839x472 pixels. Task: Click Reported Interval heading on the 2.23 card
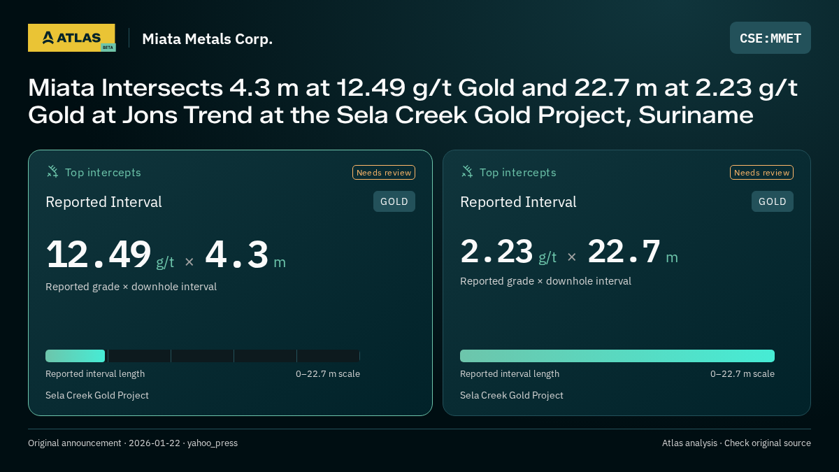(x=518, y=202)
